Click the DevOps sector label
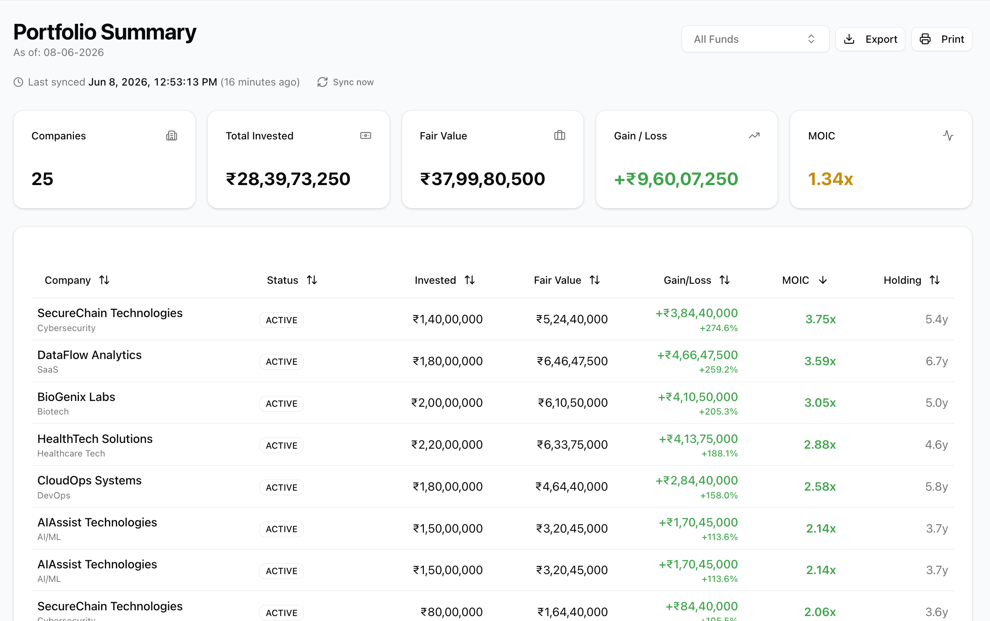The height and width of the screenshot is (621, 990). pyautogui.click(x=54, y=496)
